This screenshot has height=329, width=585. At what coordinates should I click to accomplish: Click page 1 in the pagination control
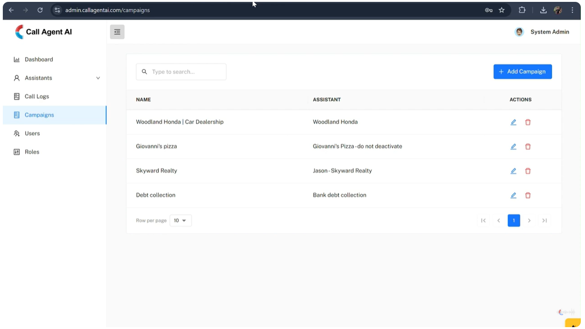coord(513,220)
